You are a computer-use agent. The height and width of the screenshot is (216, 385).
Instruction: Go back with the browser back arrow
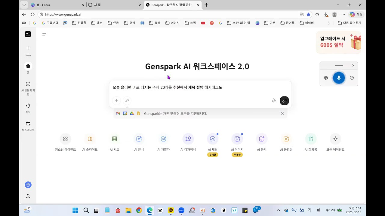pyautogui.click(x=24, y=14)
